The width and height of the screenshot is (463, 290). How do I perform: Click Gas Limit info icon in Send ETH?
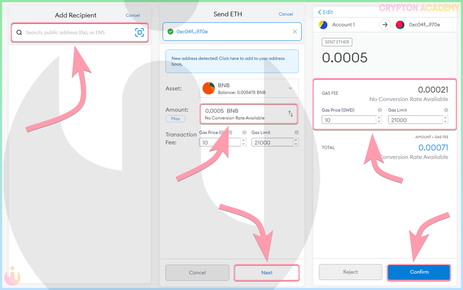(296, 132)
